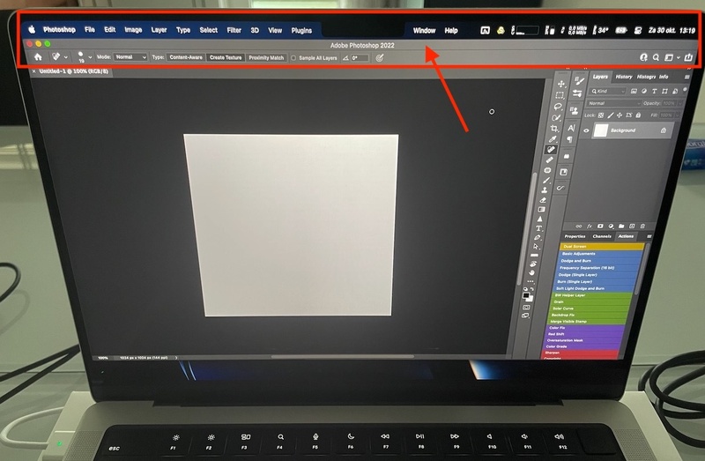705x461 pixels.
Task: Click the delete layer trash icon
Action: [x=642, y=227]
